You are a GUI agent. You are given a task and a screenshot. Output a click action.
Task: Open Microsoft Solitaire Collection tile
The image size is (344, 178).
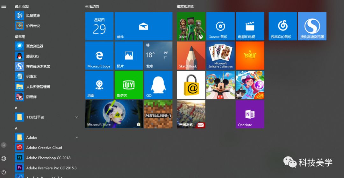[220, 56]
